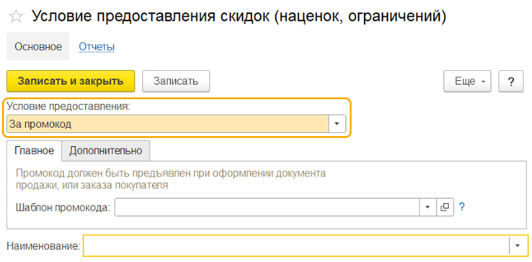Switch to the Основное section
The width and height of the screenshot is (532, 262).
coord(38,47)
